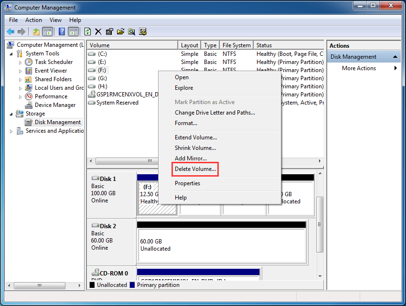The height and width of the screenshot is (306, 406).
Task: Choose Properties from context menu
Action: coord(187,183)
